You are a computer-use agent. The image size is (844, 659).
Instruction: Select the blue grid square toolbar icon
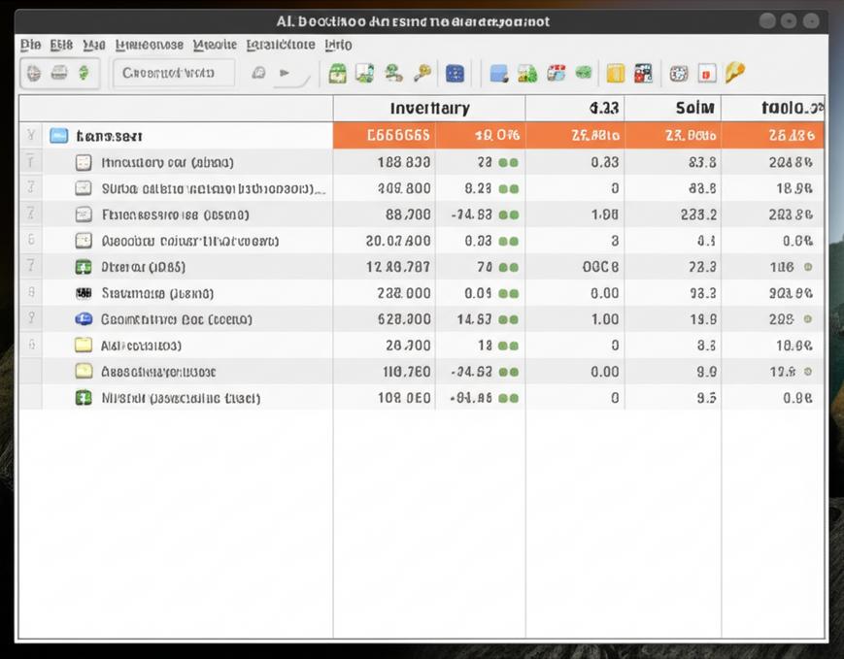coord(455,73)
